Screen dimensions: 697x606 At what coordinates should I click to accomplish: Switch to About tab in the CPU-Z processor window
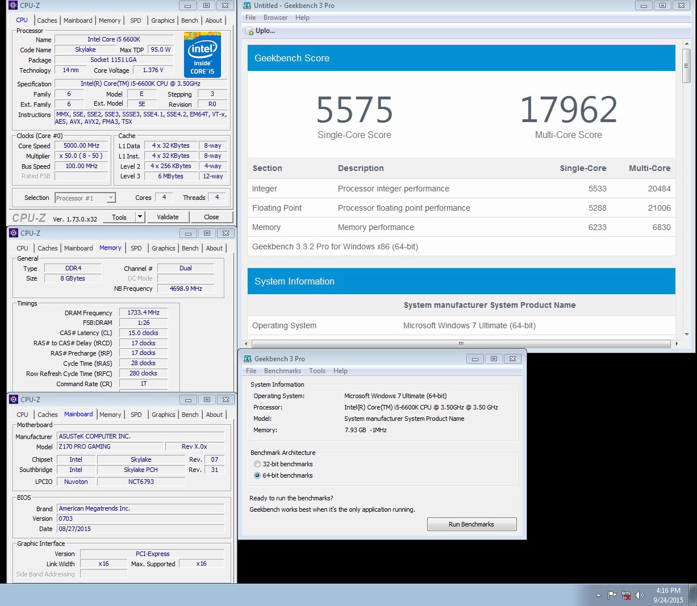tap(214, 20)
